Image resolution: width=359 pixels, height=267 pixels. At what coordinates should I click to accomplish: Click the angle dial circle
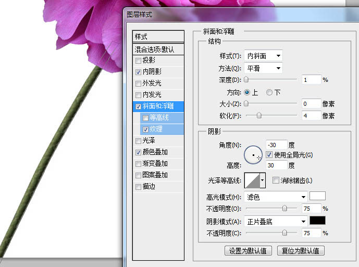point(253,154)
